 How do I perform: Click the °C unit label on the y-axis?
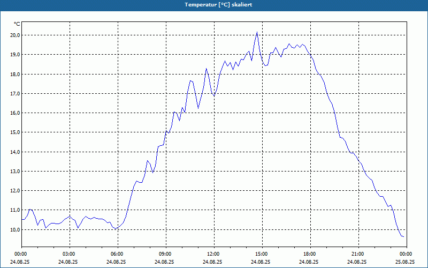click(x=17, y=24)
